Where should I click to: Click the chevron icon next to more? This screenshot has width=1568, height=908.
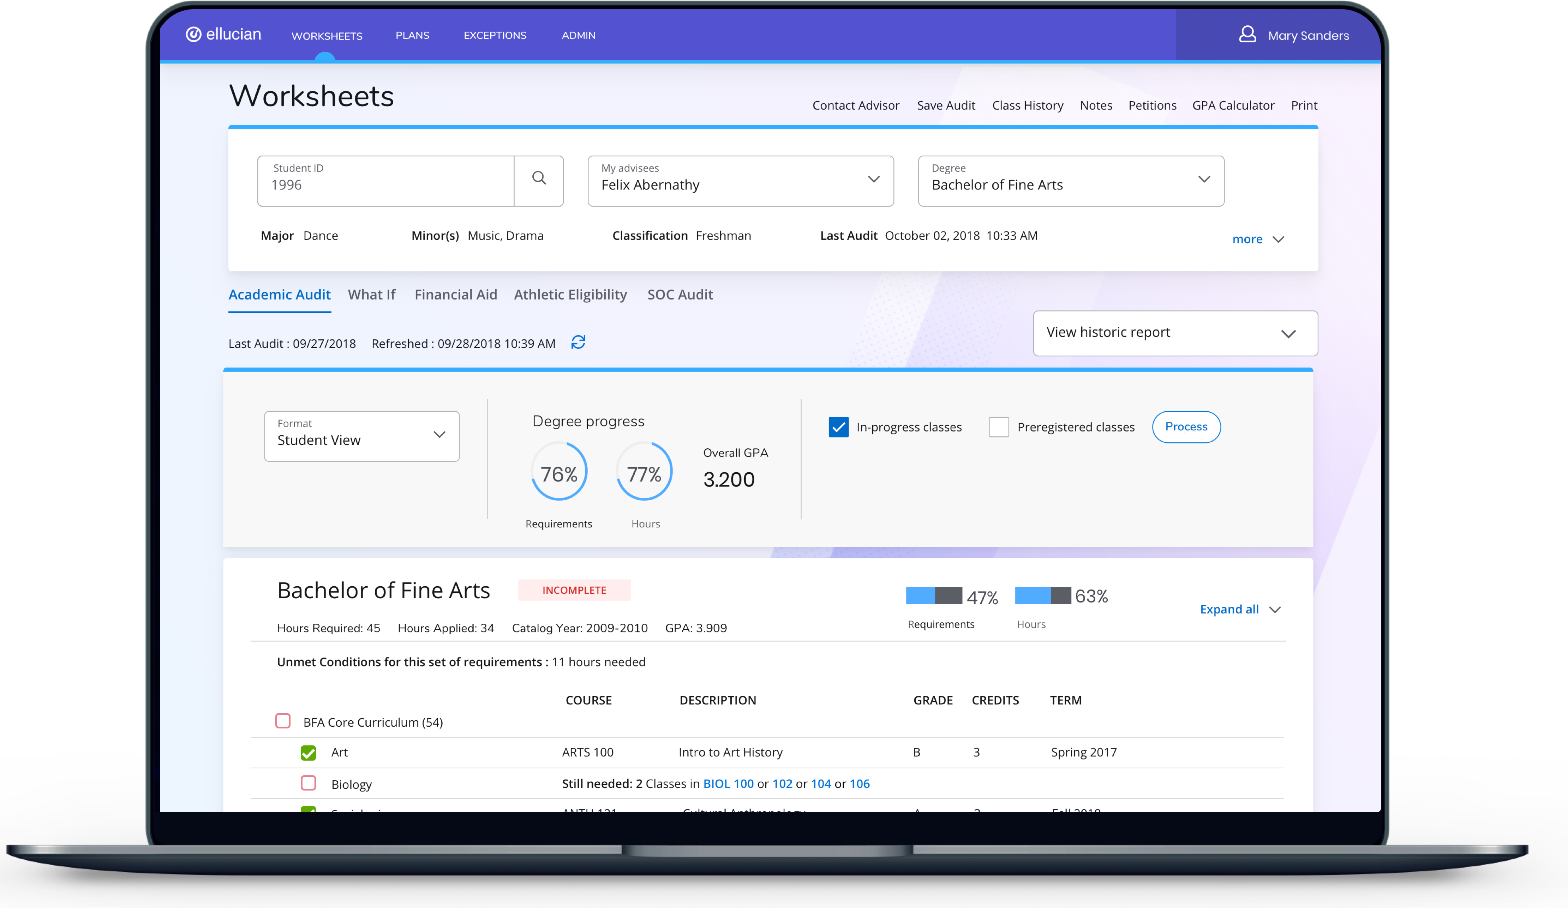point(1278,240)
